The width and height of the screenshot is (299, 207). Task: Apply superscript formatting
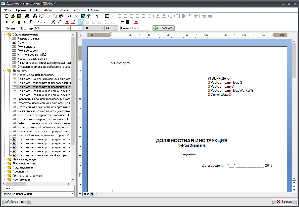point(45,22)
